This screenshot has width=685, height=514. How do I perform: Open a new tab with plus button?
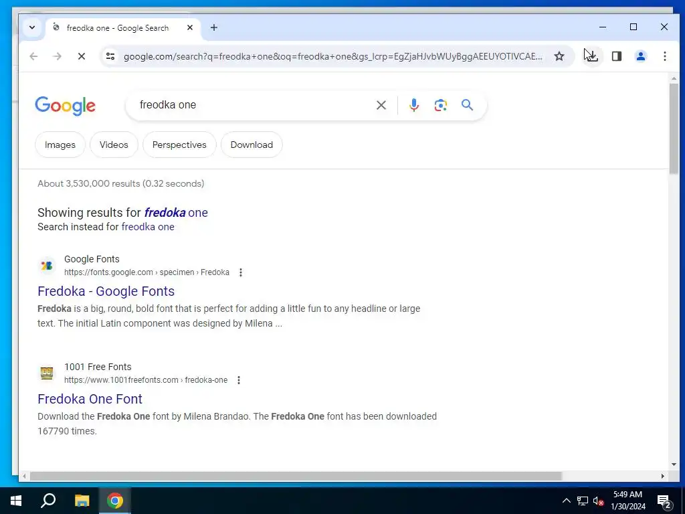213,27
